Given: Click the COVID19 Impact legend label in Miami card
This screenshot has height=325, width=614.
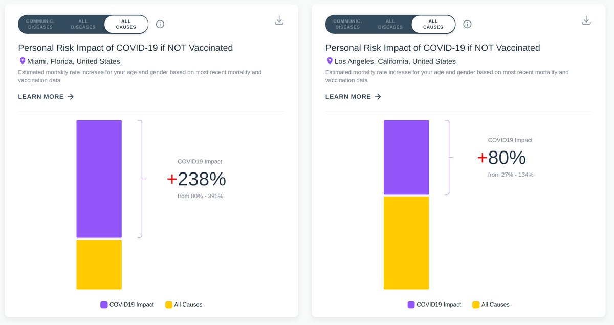Looking at the screenshot, I should [131, 305].
